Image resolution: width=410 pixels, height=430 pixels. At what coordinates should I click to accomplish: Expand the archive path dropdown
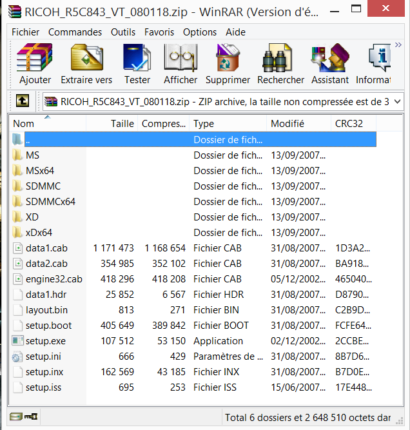[397, 102]
